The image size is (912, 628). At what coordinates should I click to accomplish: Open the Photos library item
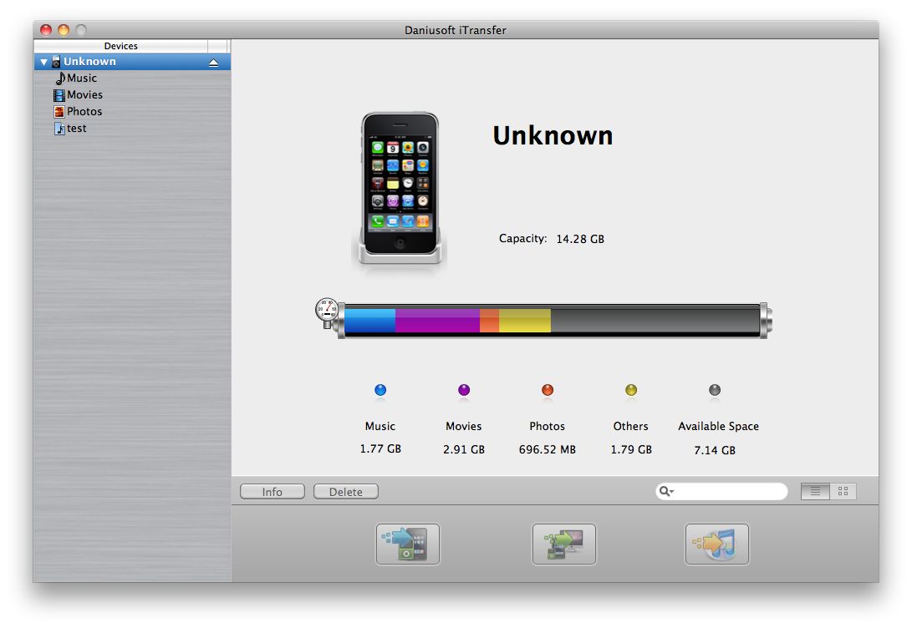pos(84,112)
